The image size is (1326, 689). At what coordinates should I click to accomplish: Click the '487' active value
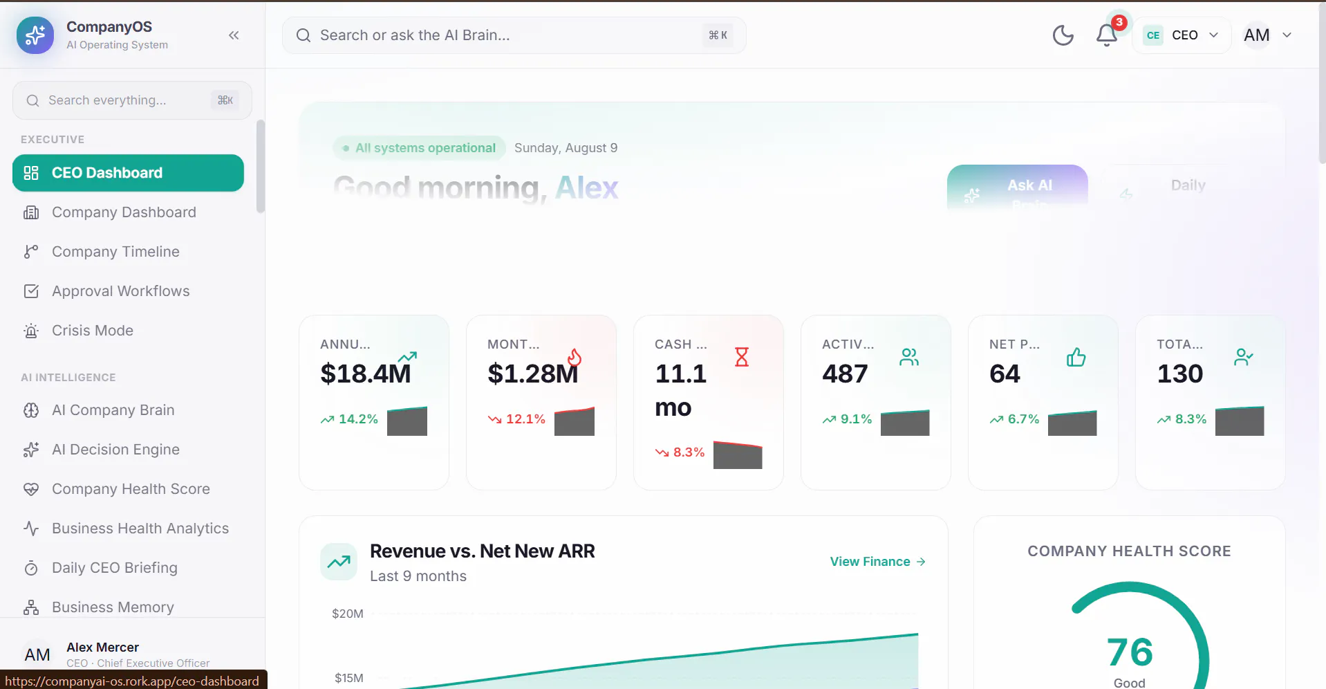click(845, 374)
